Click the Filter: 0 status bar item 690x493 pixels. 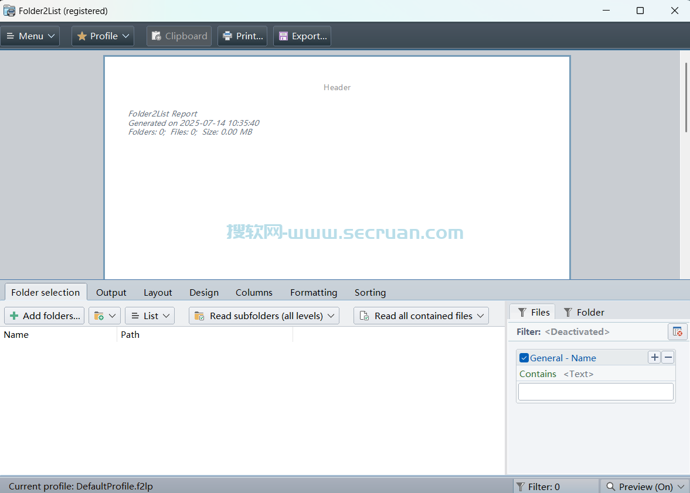coord(556,487)
